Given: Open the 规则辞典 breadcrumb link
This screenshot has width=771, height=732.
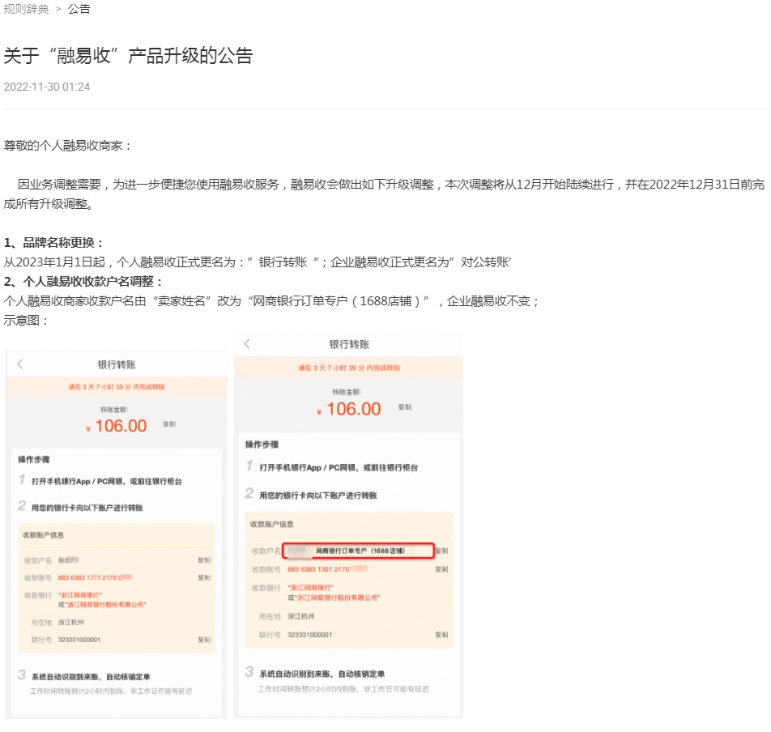Looking at the screenshot, I should pyautogui.click(x=27, y=9).
